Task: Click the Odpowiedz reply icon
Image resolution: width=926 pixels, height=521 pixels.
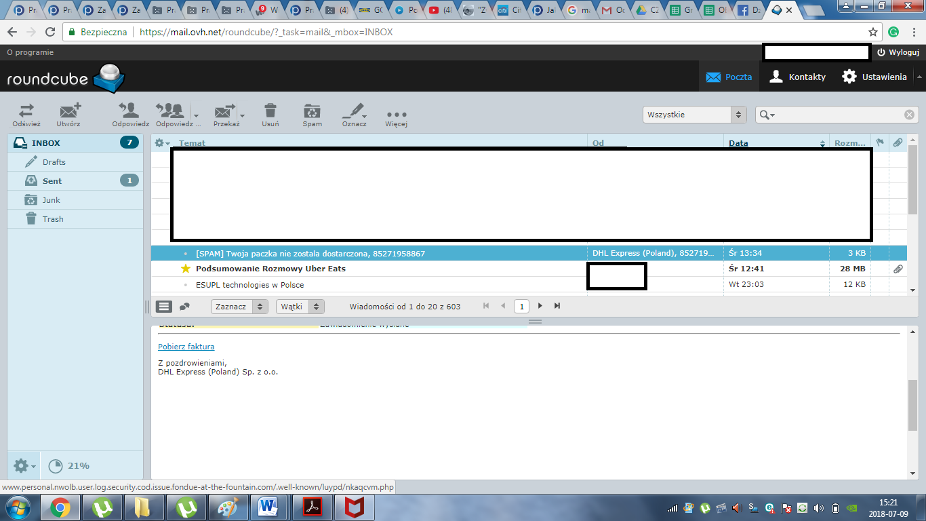Action: (x=130, y=111)
